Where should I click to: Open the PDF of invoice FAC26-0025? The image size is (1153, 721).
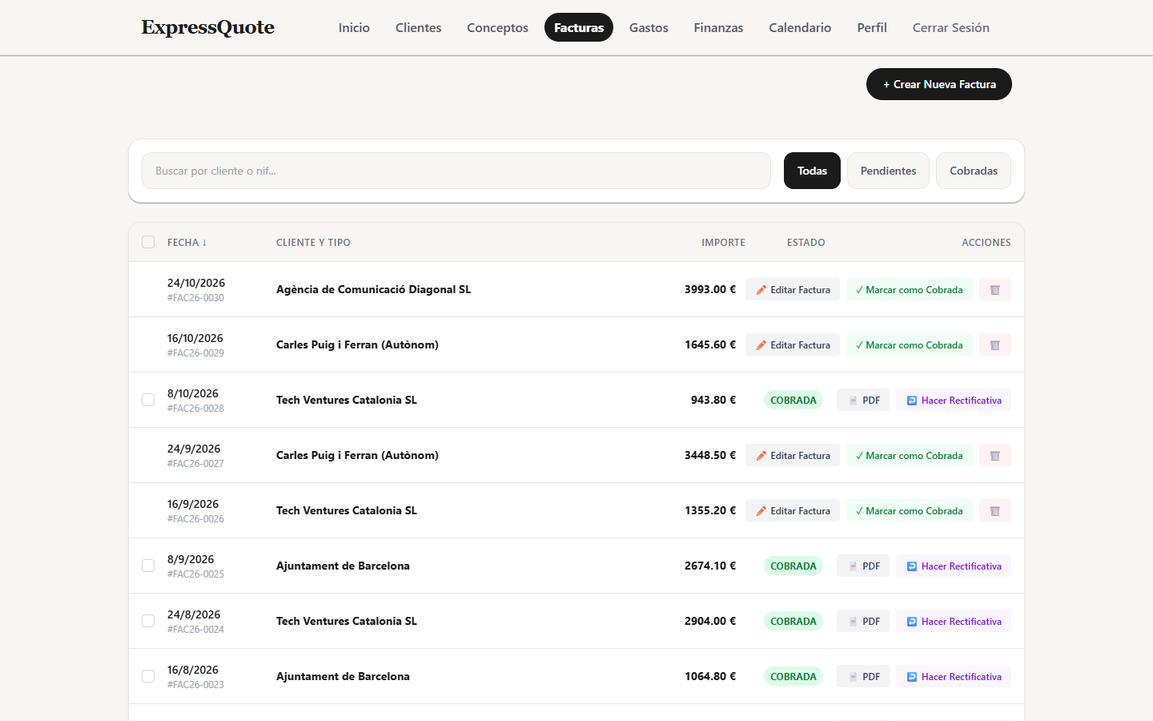point(863,566)
